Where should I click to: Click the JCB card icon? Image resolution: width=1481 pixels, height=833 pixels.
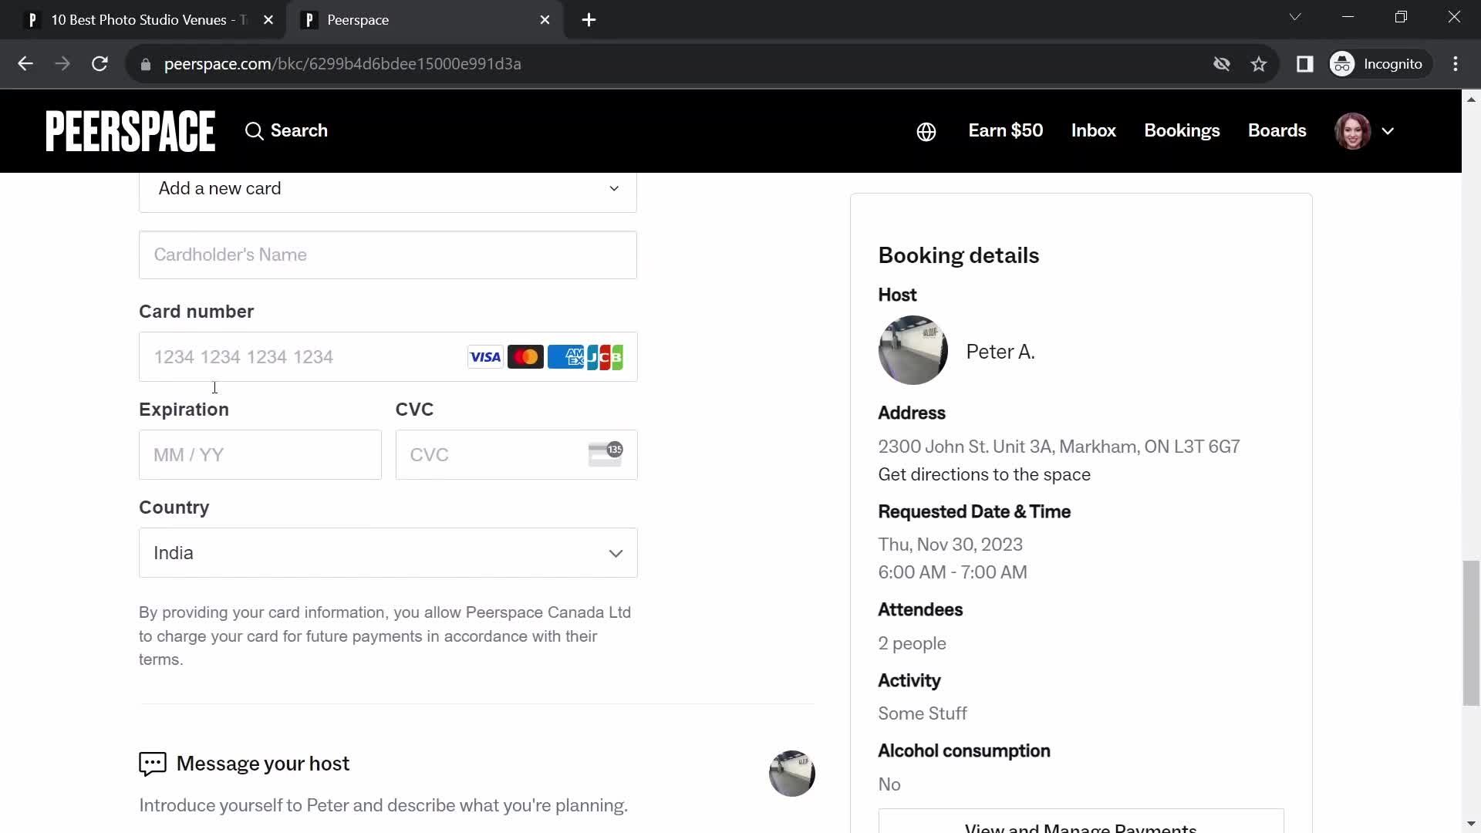(606, 357)
